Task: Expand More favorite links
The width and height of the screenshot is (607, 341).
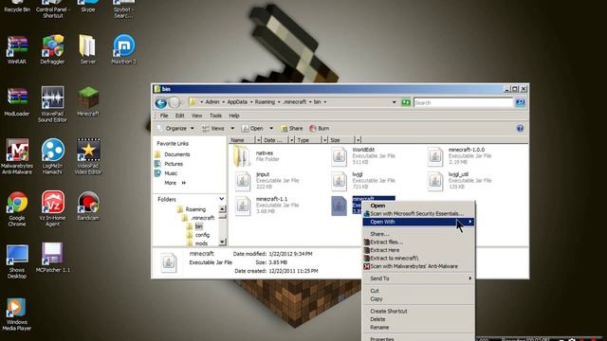Action: point(175,183)
